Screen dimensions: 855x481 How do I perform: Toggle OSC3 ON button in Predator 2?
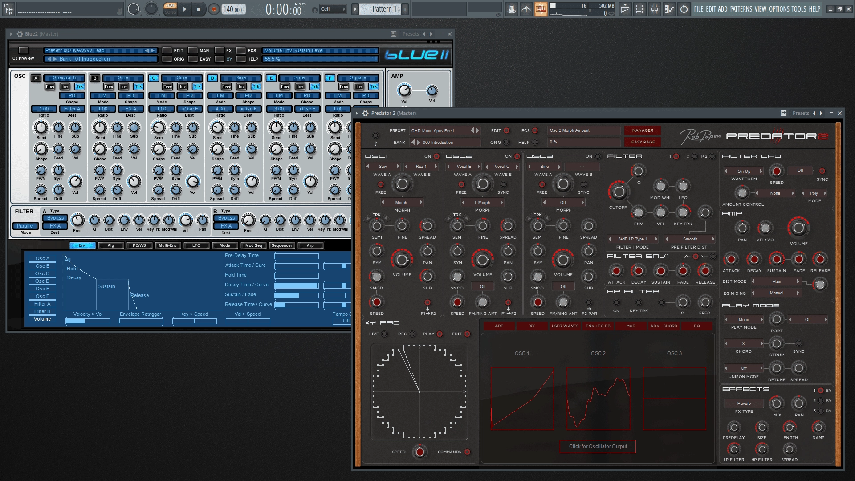pyautogui.click(x=598, y=156)
